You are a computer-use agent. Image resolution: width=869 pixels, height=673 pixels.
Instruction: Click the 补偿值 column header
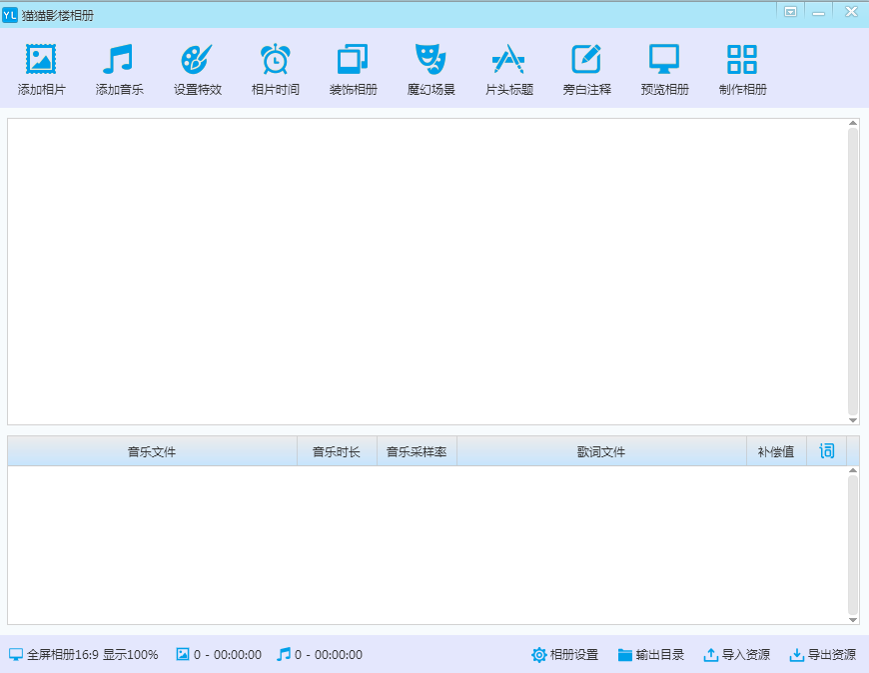coord(776,451)
